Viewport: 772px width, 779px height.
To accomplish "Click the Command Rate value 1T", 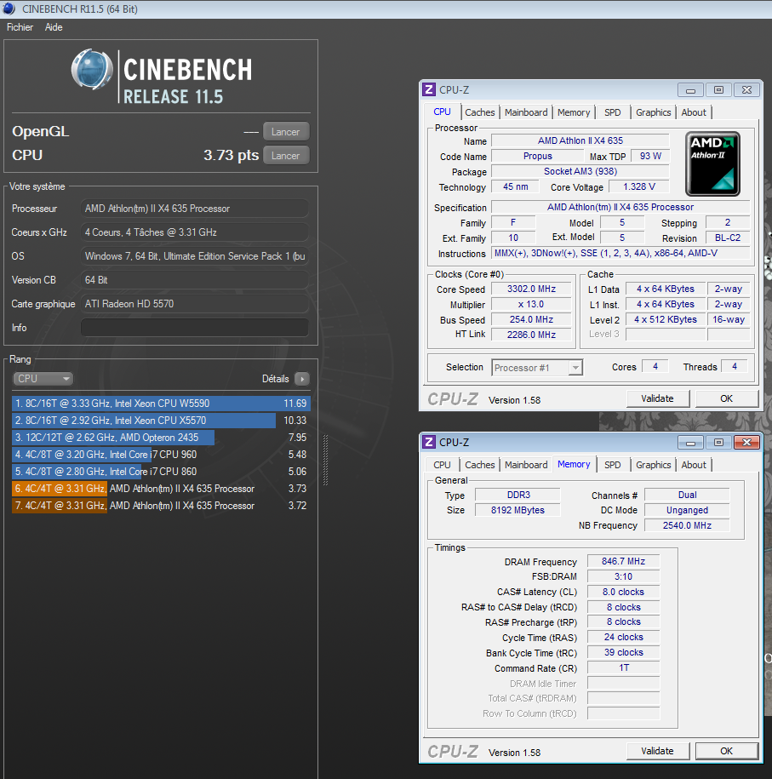I will [623, 667].
